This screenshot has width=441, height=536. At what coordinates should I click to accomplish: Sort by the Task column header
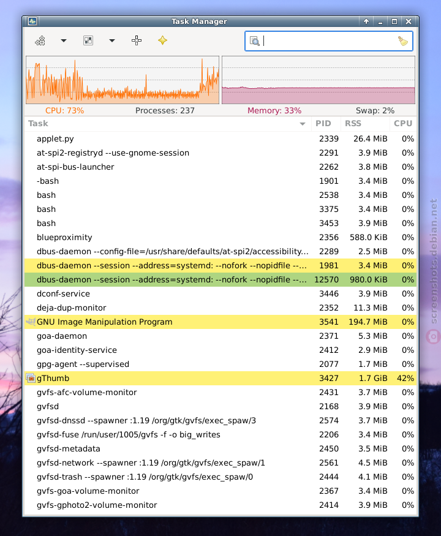point(167,123)
